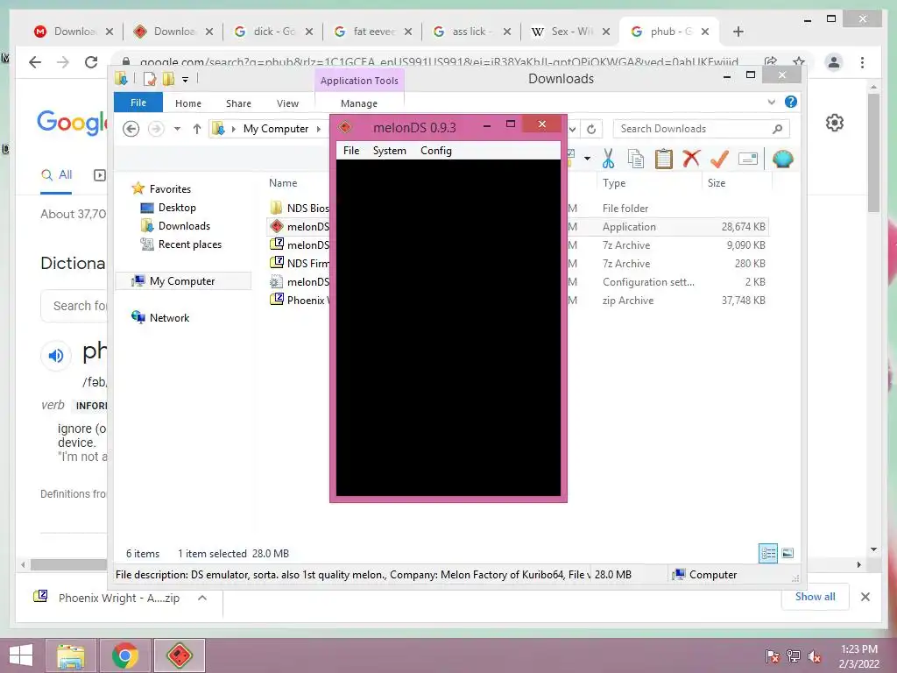Open the Phoenix Wright download options chevron
This screenshot has width=897, height=673.
pos(202,598)
